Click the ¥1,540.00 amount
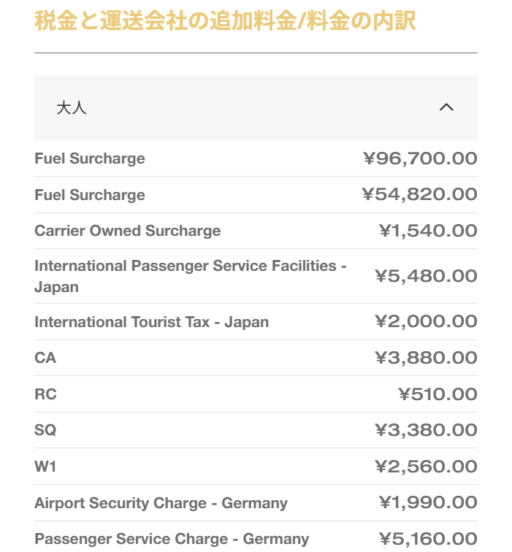Screen dimensions: 512x552 coord(428,231)
